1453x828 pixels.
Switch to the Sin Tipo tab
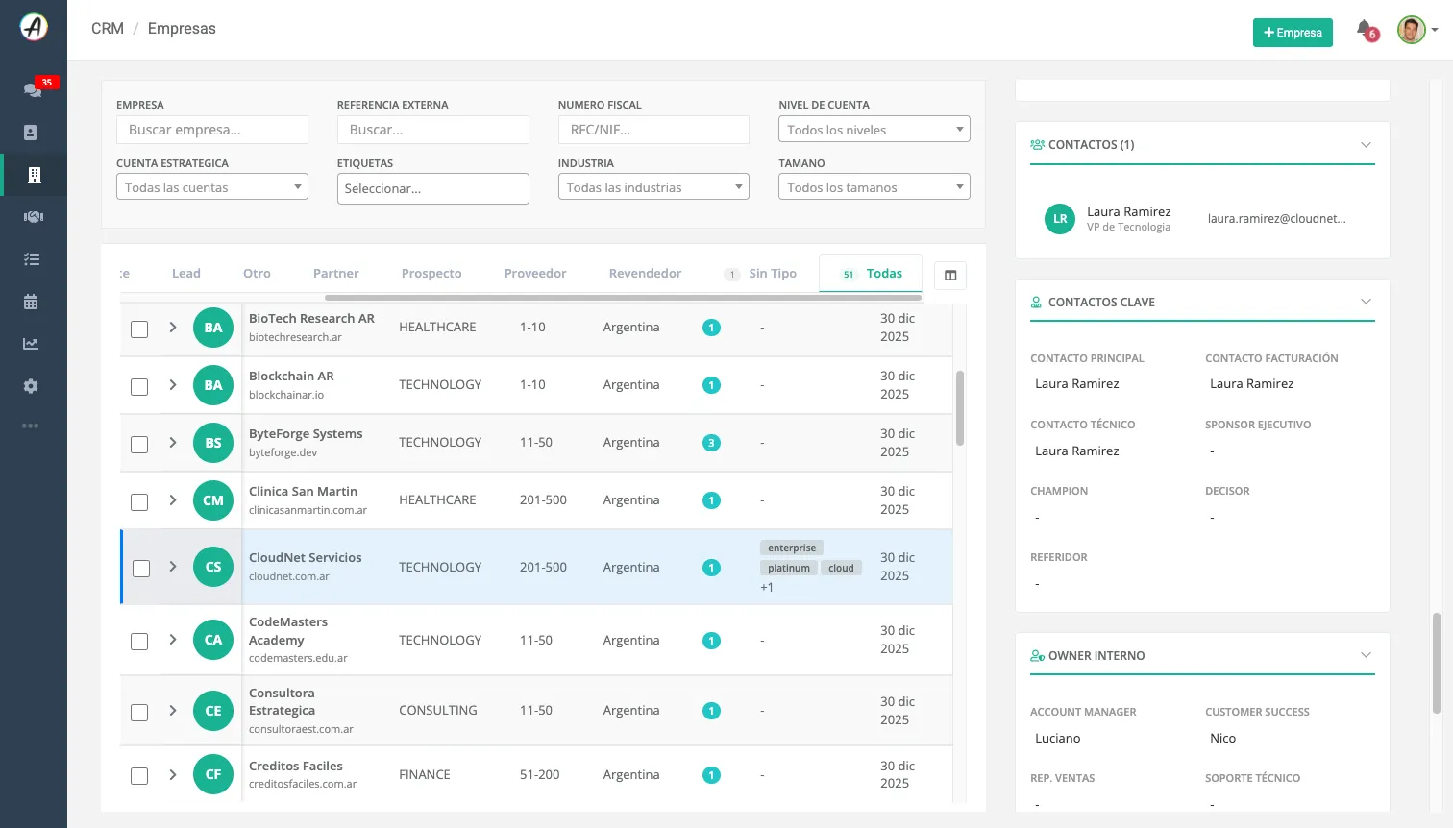pos(761,274)
